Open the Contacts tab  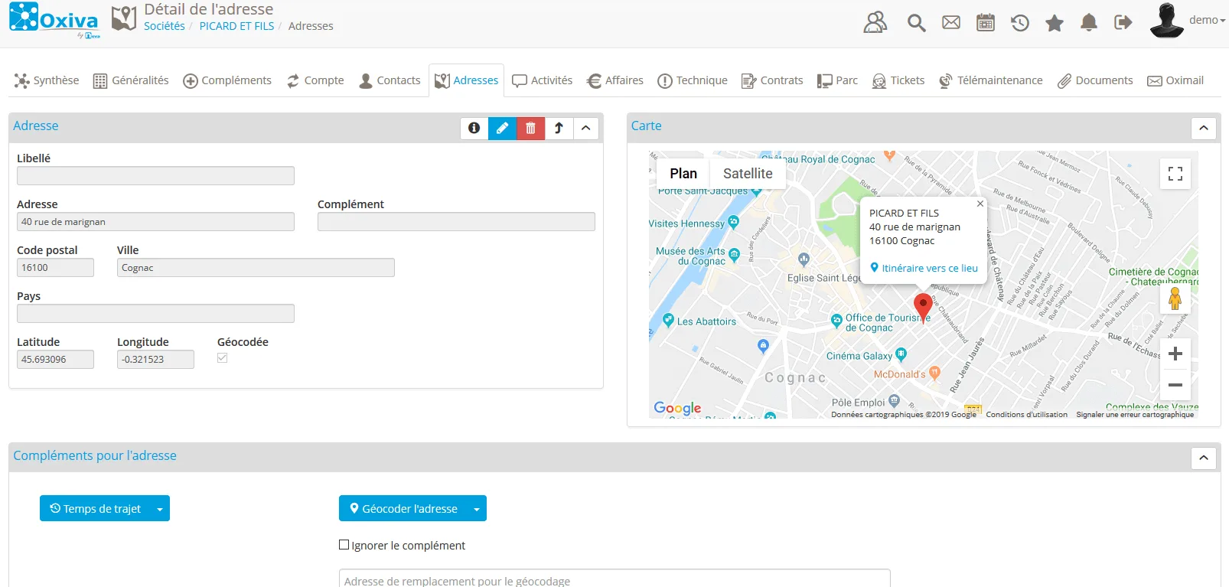[x=390, y=80]
